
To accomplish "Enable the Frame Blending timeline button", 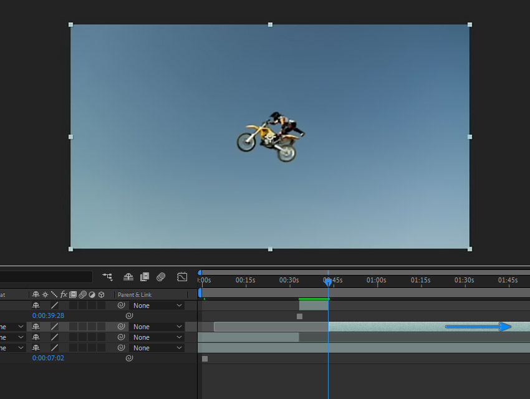I will pyautogui.click(x=145, y=277).
